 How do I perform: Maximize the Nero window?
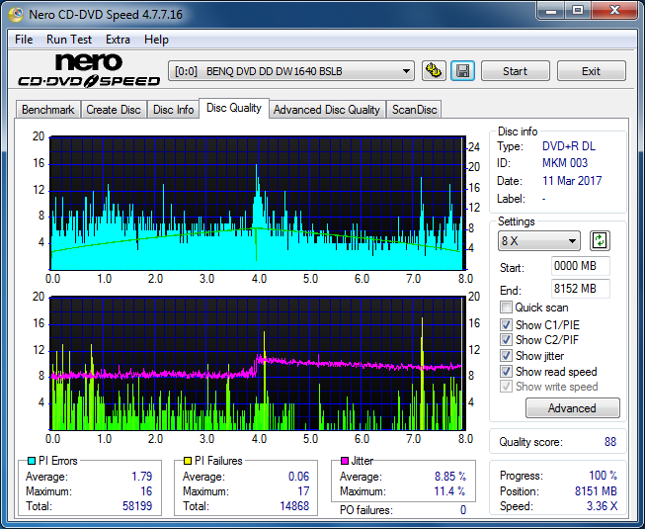[578, 10]
